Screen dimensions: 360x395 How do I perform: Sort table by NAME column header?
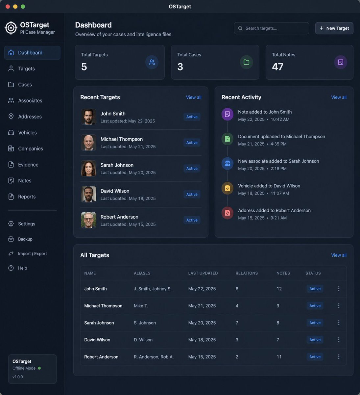pos(90,273)
